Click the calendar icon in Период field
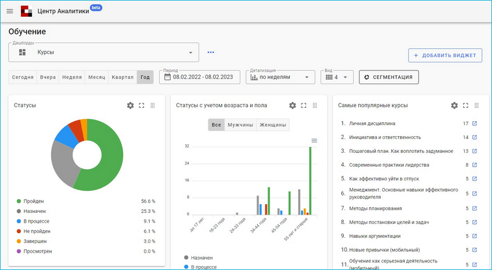The height and width of the screenshot is (270, 492). (167, 77)
